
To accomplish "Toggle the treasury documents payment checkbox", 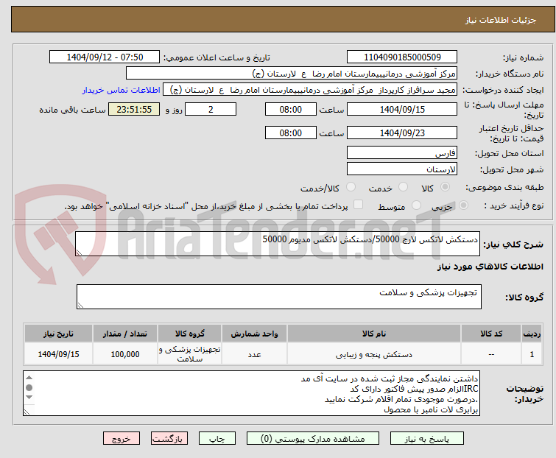I will coord(359,205).
